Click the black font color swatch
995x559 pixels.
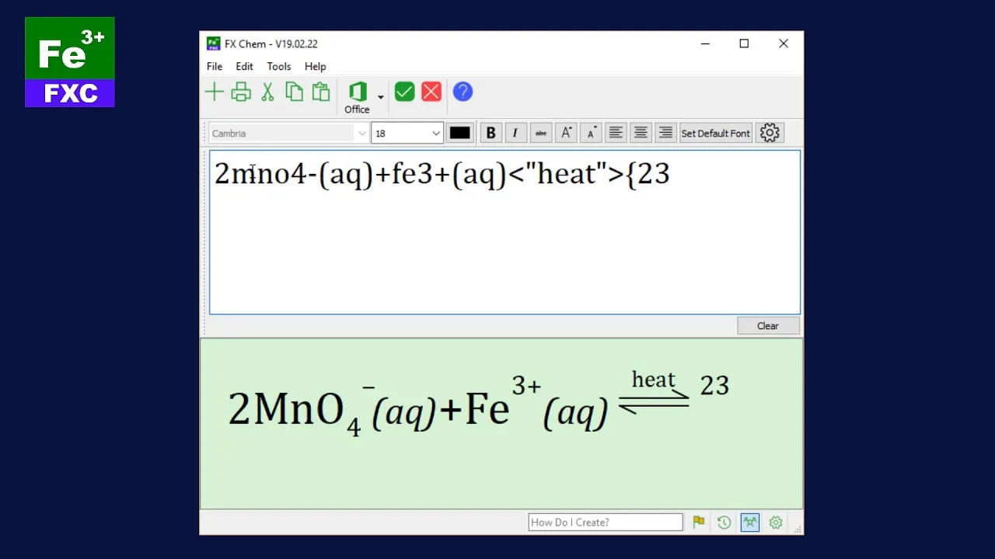pyautogui.click(x=459, y=133)
